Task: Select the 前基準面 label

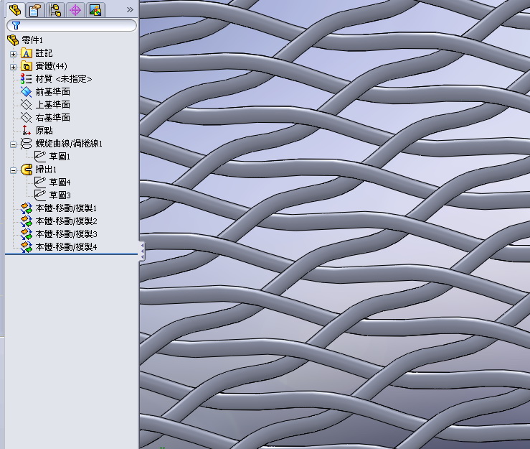Action: pos(53,92)
